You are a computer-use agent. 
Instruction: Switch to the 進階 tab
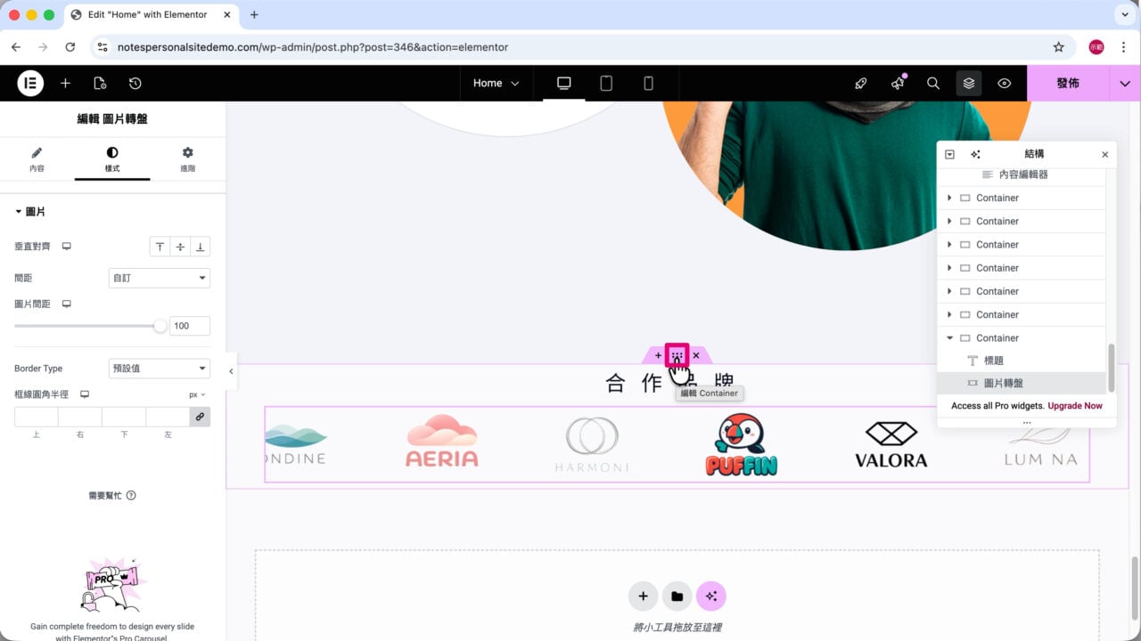pos(187,159)
